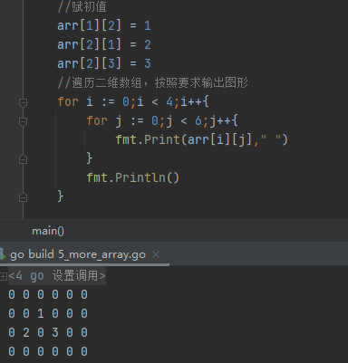This screenshot has height=363, width=348.
Task: Expand the folded '<4 go 设置调用>' plus icon
Action: click(x=4, y=276)
